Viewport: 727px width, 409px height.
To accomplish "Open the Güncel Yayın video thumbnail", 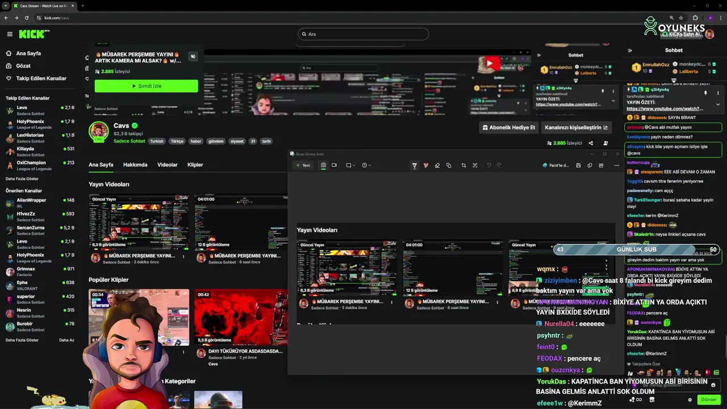I will click(139, 222).
